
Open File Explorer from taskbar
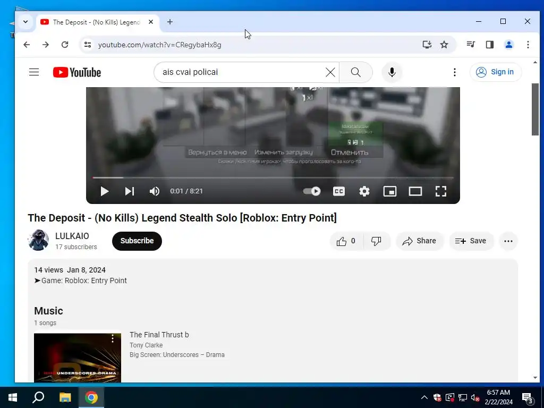pos(65,397)
